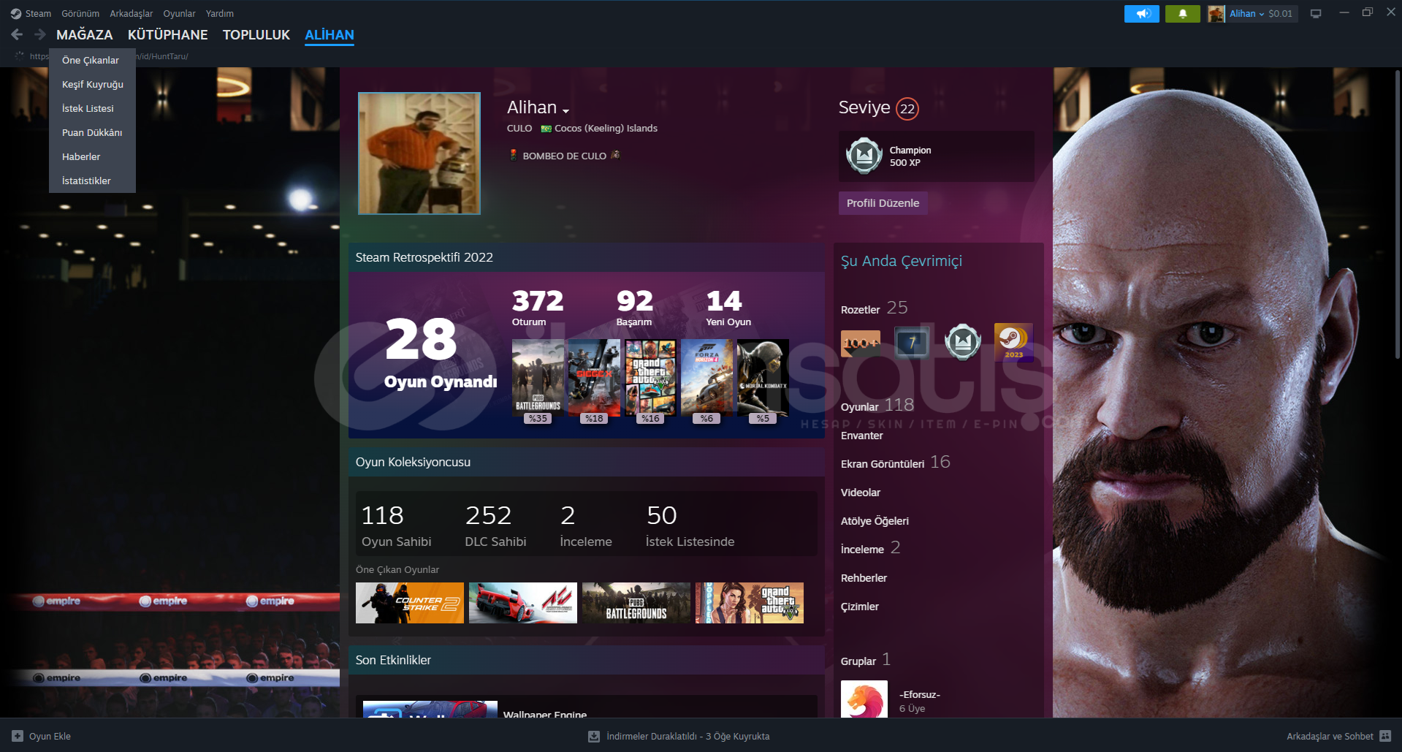The image size is (1402, 752).
Task: Click the 100+ games badge
Action: [x=861, y=342]
